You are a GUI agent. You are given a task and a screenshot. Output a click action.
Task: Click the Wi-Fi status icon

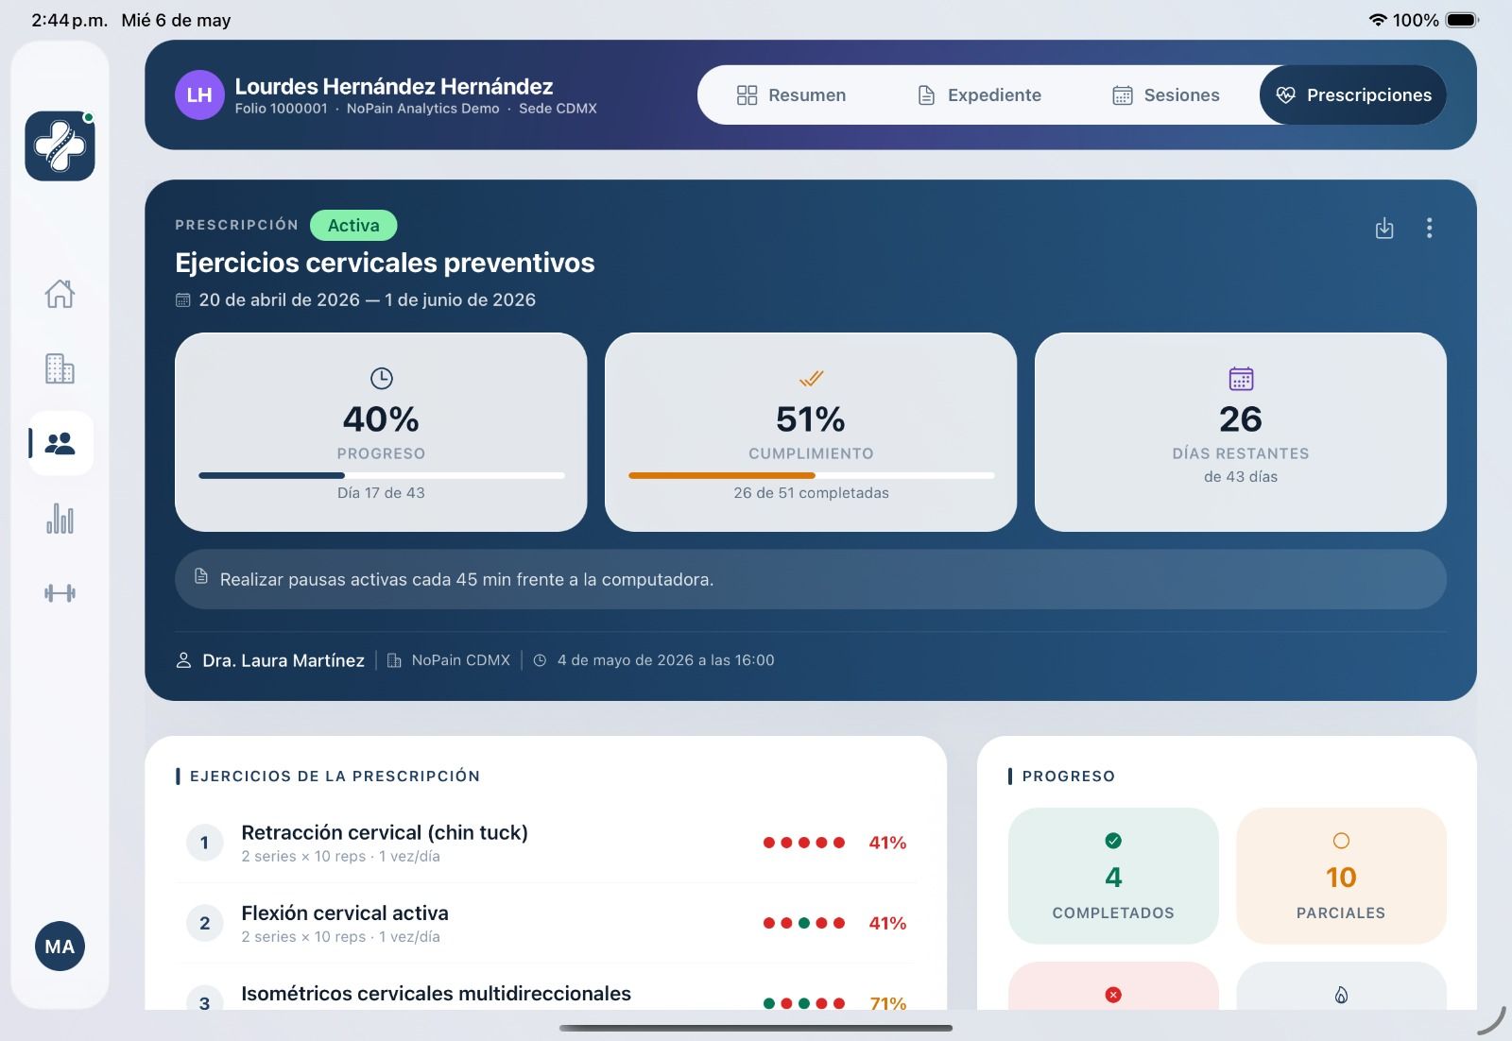coord(1378,20)
